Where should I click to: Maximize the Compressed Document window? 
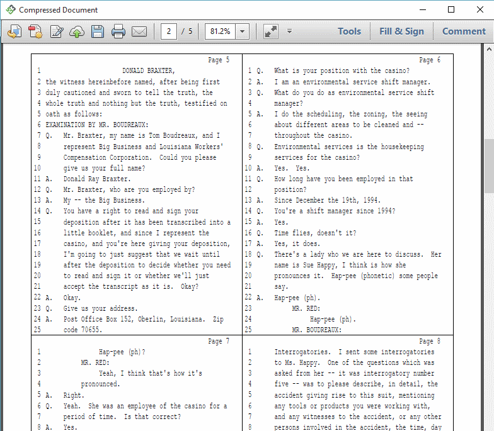pyautogui.click(x=451, y=9)
